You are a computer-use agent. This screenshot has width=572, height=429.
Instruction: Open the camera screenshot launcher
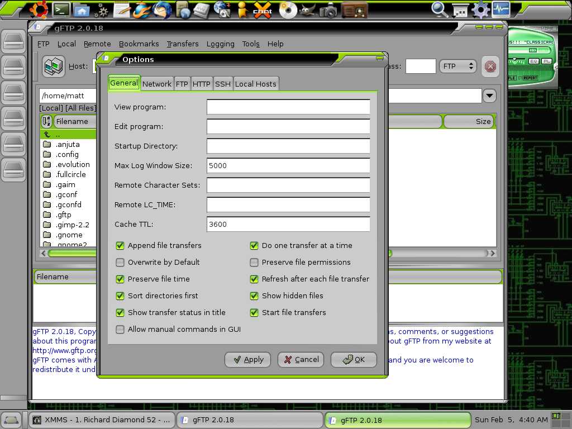328,11
